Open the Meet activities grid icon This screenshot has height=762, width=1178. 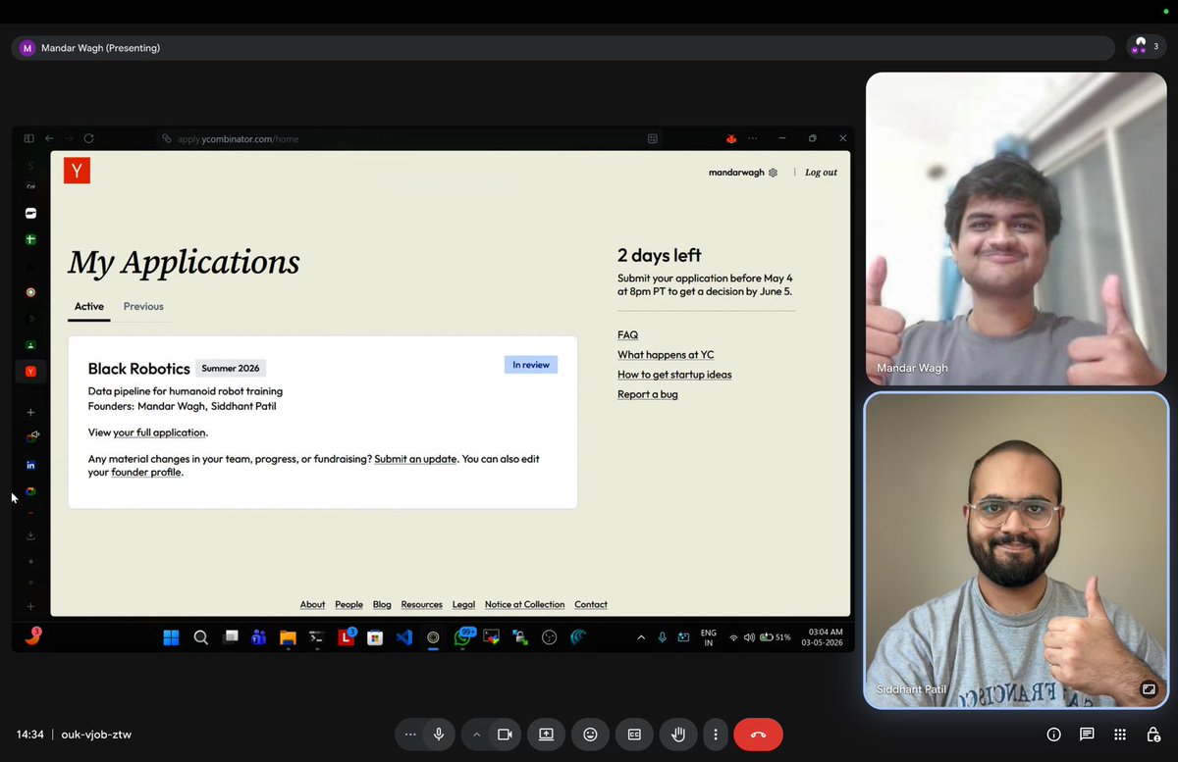click(x=1120, y=734)
